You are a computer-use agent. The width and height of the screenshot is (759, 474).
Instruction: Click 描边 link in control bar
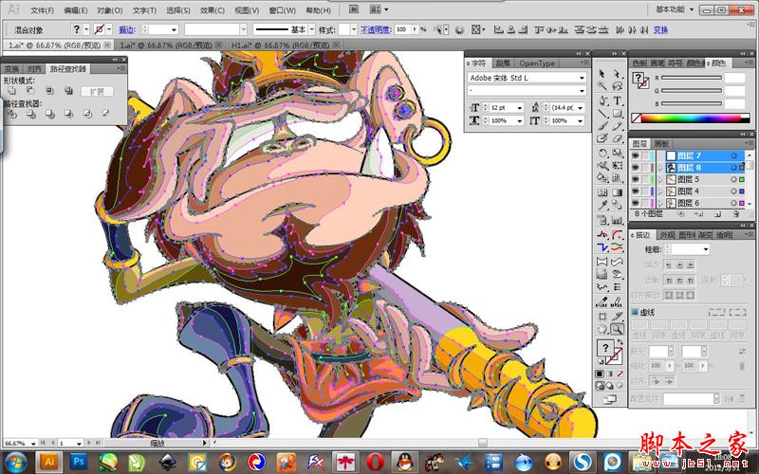click(x=126, y=30)
